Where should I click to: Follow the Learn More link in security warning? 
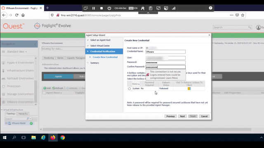[x=172, y=78]
